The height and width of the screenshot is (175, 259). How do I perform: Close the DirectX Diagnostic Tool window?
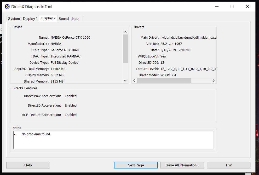[248, 7]
